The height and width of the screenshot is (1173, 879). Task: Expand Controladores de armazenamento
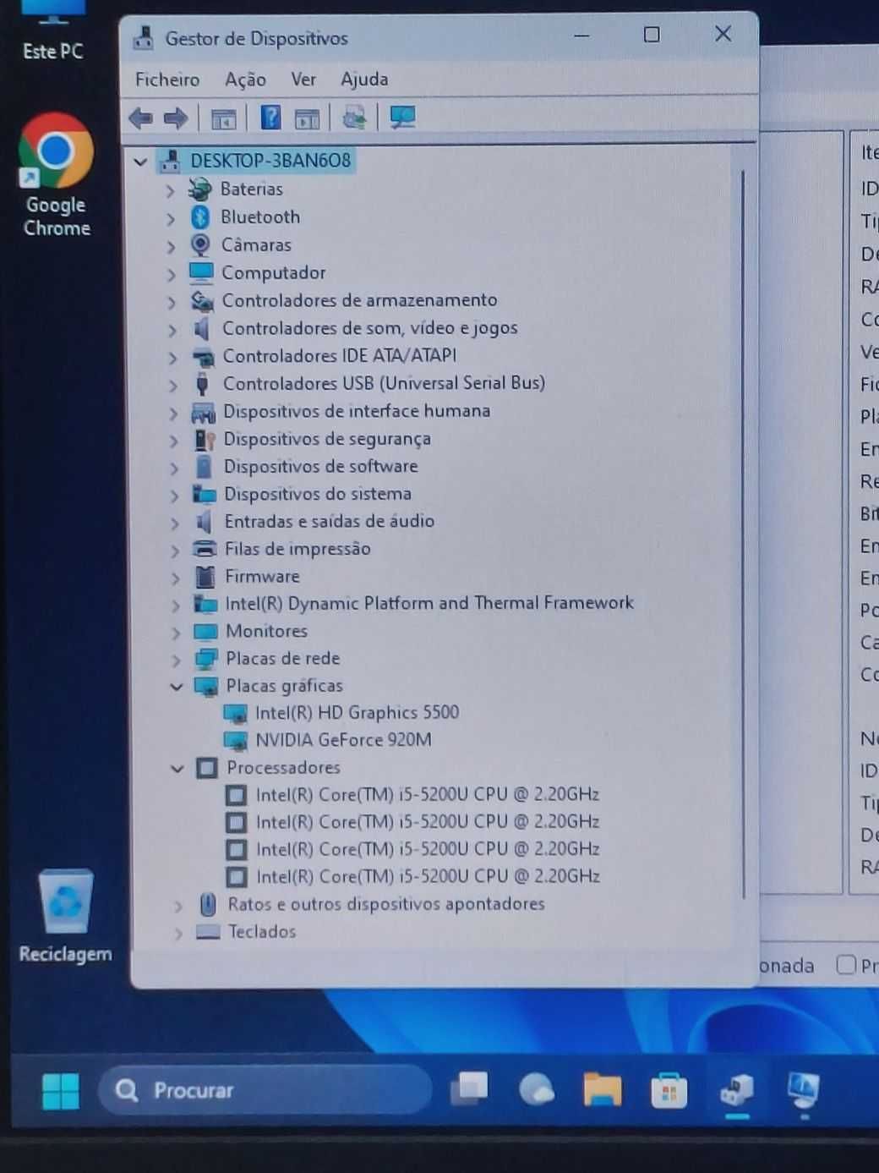[172, 302]
